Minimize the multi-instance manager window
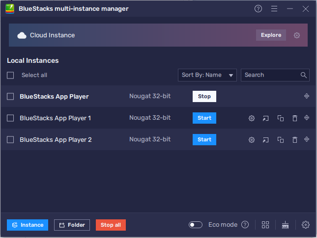 coord(290,9)
